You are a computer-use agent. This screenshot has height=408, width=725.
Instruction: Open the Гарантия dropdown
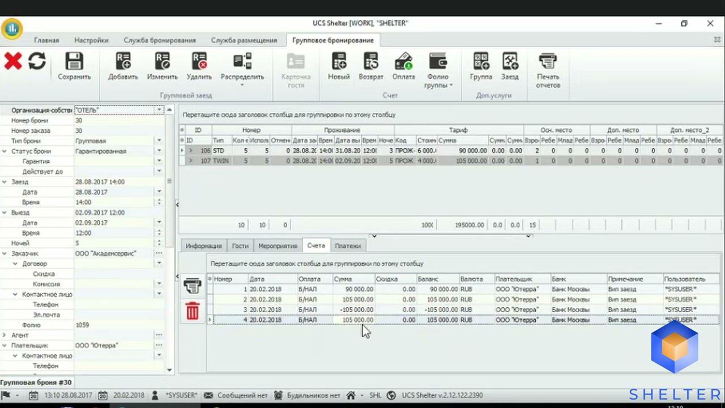point(159,161)
